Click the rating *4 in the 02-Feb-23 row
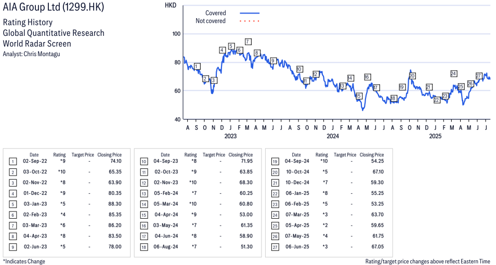The height and width of the screenshot is (265, 496). click(x=63, y=215)
